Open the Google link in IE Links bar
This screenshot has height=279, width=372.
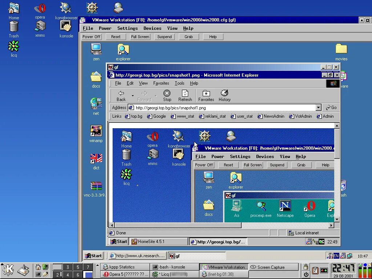(x=157, y=116)
